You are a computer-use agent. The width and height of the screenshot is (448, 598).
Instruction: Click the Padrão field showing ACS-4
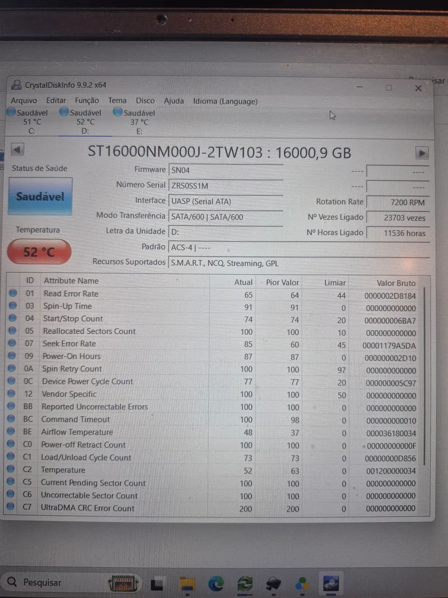tap(299, 248)
